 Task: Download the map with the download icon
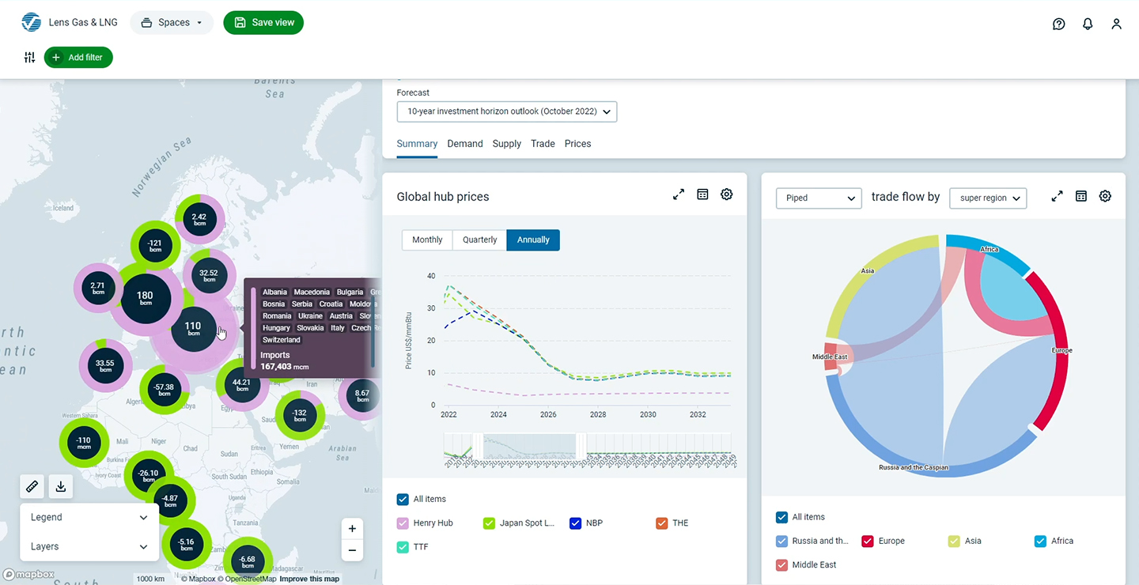pyautogui.click(x=61, y=486)
